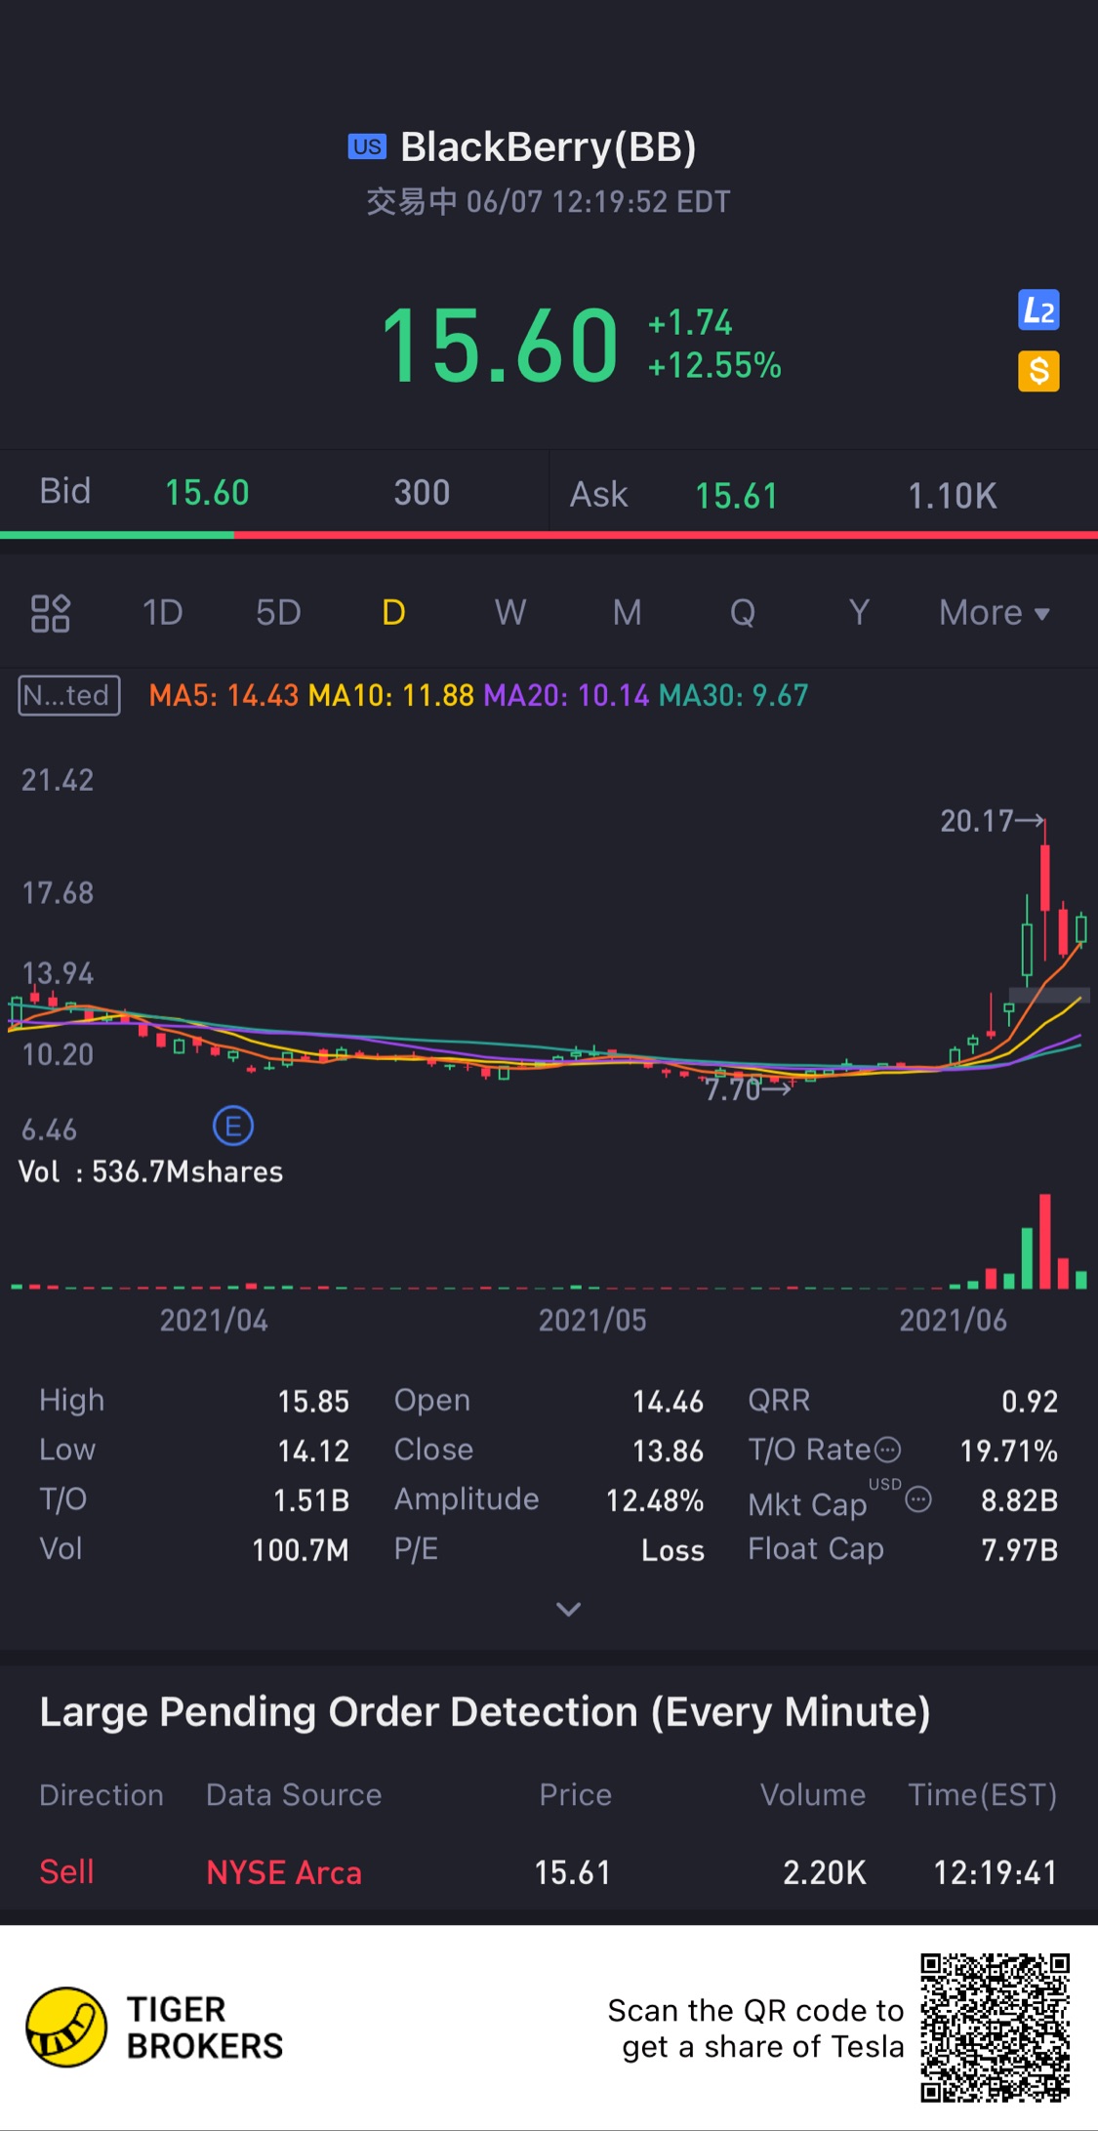Tap the T/O value 1.51B
The width and height of the screenshot is (1098, 2131).
[311, 1500]
